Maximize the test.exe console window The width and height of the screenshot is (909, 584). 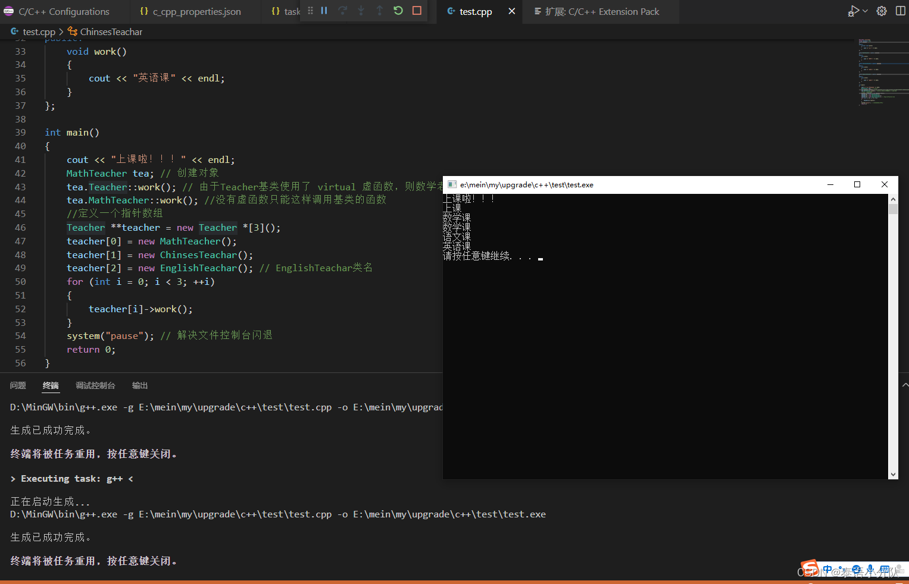pos(857,185)
